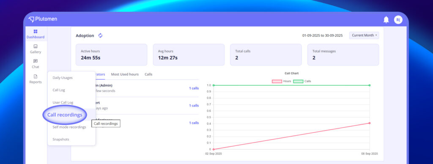Click 1 calls link in third row

194,123
